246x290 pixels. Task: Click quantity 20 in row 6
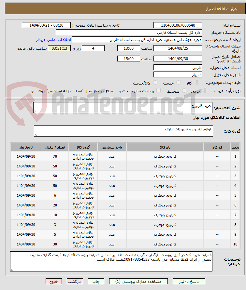point(55,205)
